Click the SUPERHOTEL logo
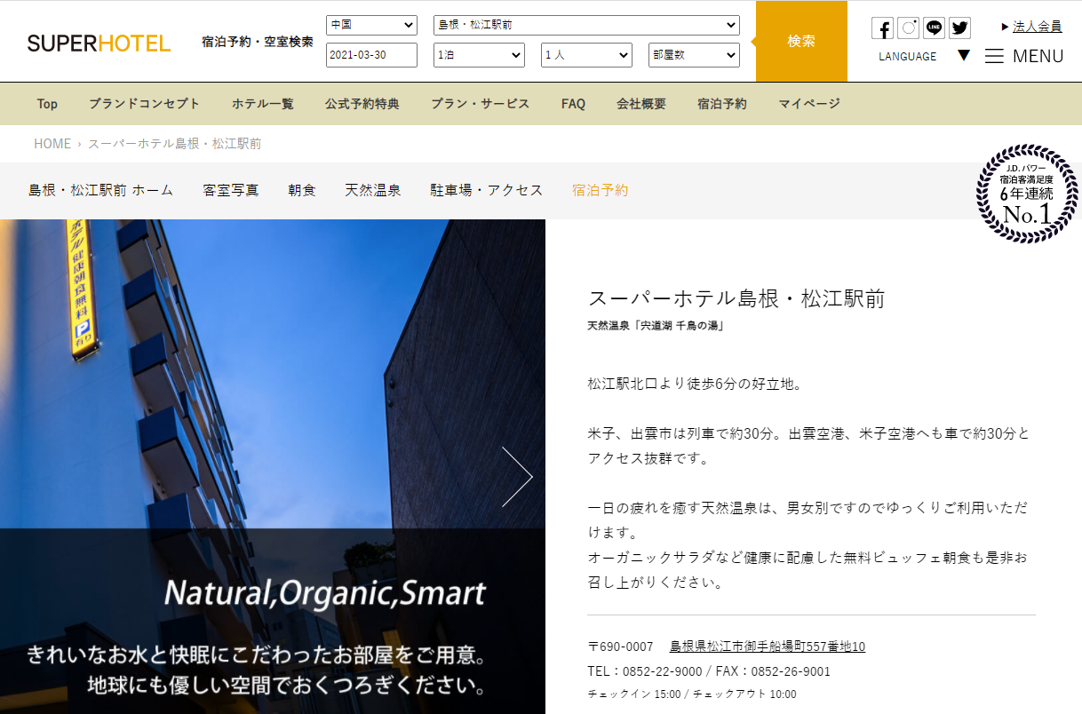The width and height of the screenshot is (1082, 714). coord(99,43)
